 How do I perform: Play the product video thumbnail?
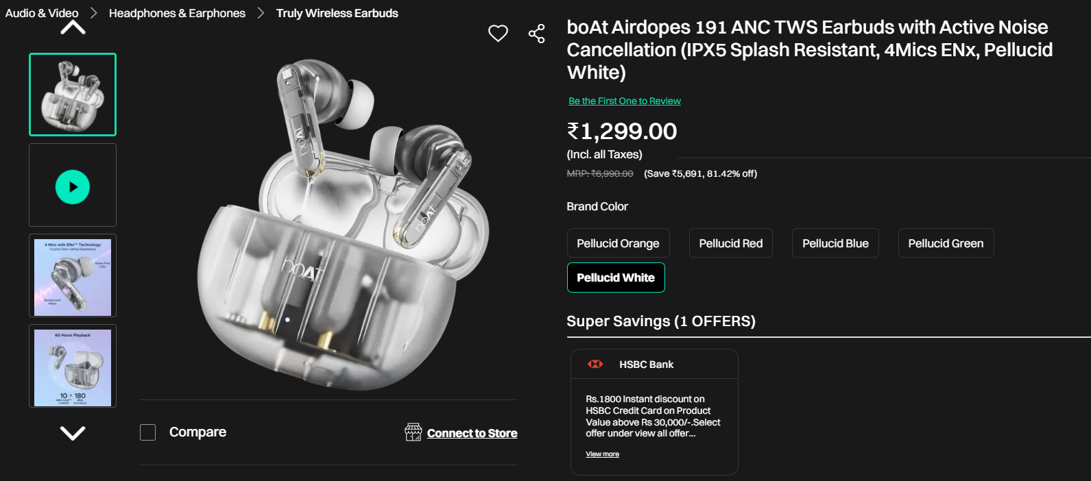click(73, 186)
